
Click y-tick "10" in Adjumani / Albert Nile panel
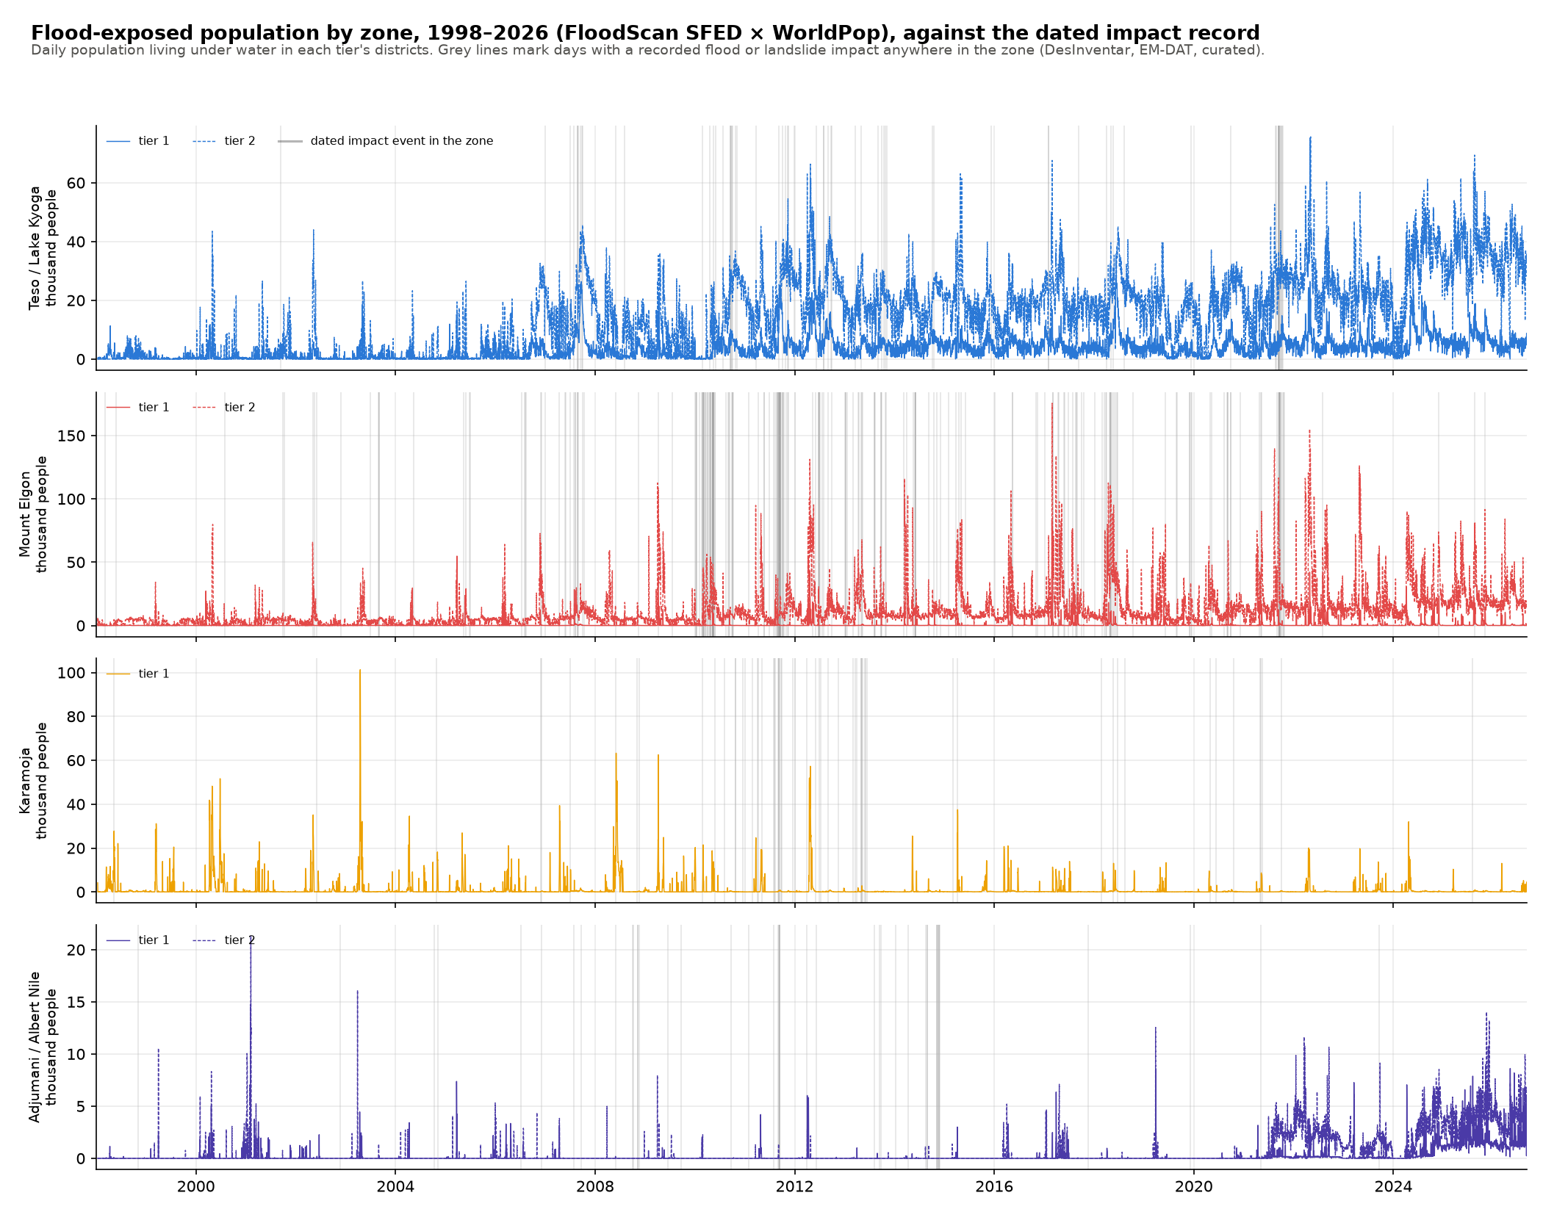(x=76, y=1055)
